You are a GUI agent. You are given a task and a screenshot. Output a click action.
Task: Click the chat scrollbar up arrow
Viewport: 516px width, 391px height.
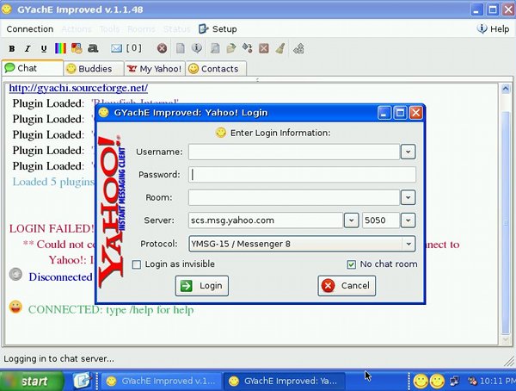pyautogui.click(x=506, y=89)
